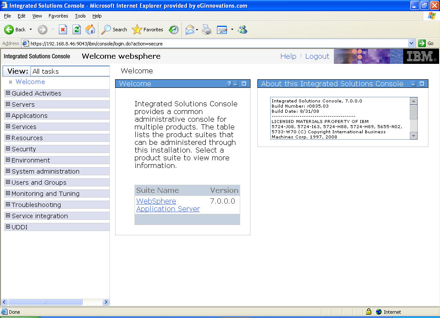Expand the Services section
Viewport: 440px width, 318px height.
tap(8, 126)
